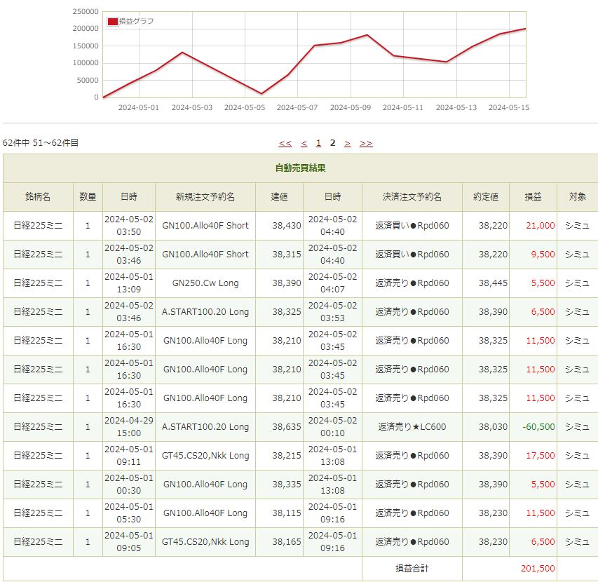Click 2024-05-01 chart axis label

pos(138,107)
